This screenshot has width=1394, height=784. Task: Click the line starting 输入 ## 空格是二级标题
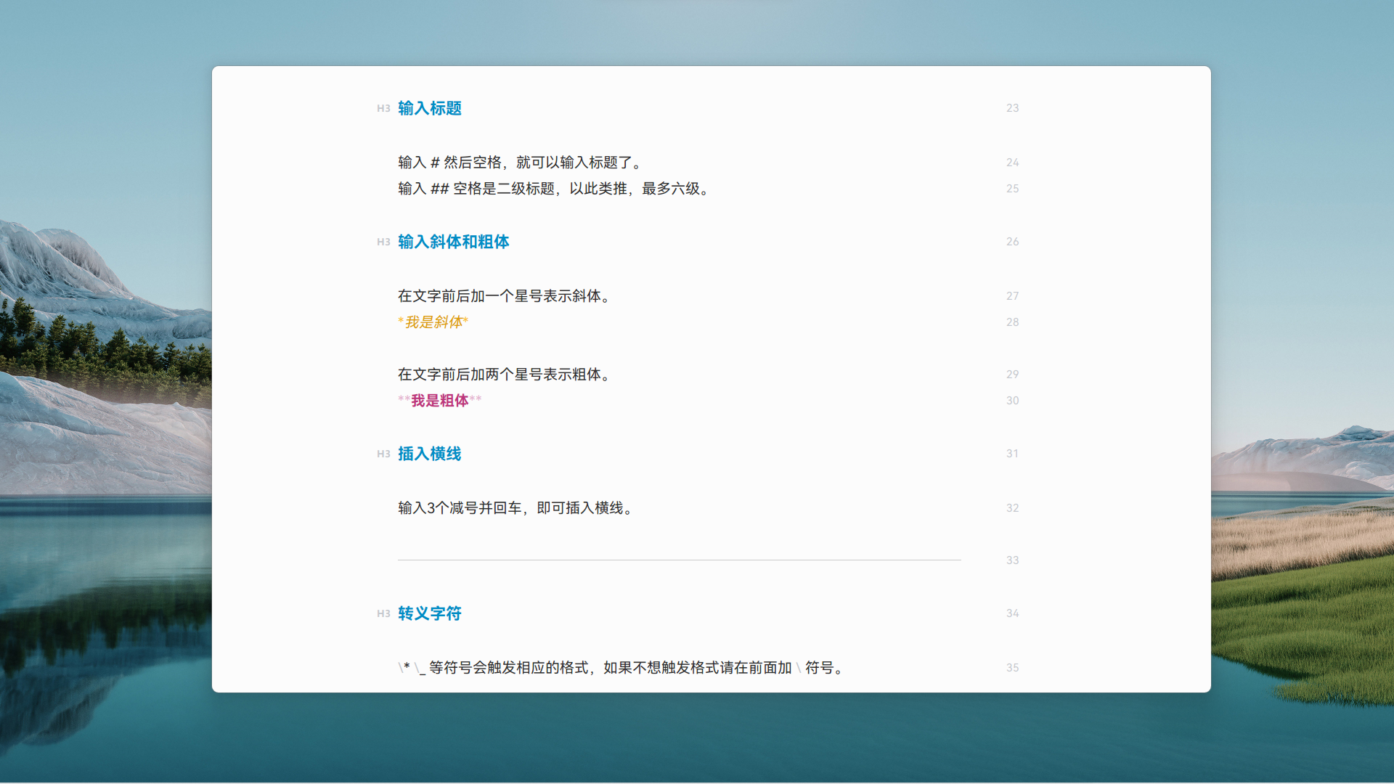tap(553, 189)
